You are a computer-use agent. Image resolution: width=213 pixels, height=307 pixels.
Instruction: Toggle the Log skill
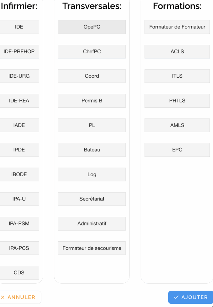point(92,174)
